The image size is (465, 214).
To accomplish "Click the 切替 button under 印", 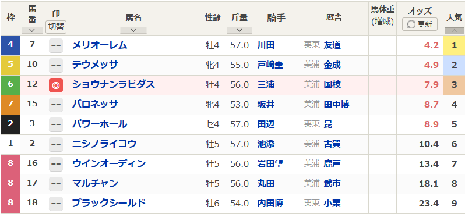I will 56,27.
